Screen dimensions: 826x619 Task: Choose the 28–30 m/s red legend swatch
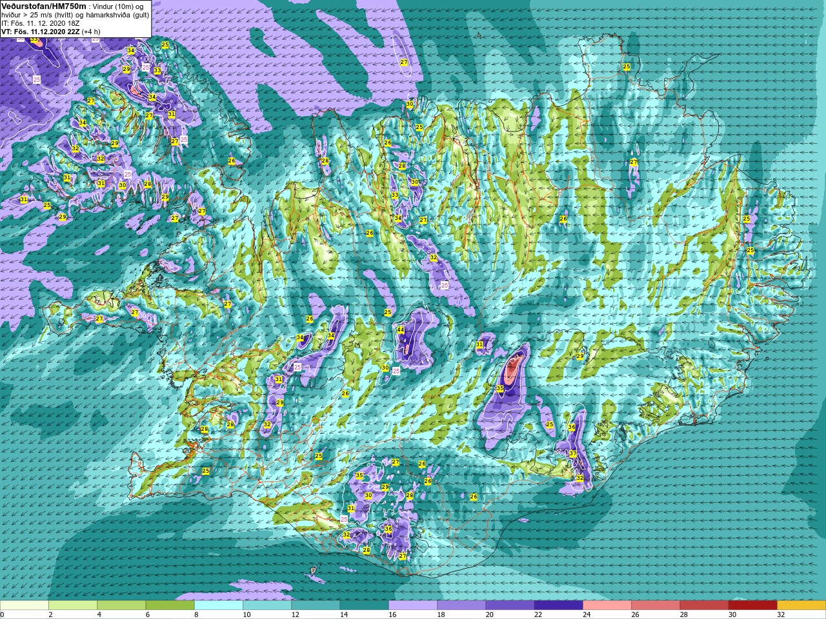(x=704, y=605)
